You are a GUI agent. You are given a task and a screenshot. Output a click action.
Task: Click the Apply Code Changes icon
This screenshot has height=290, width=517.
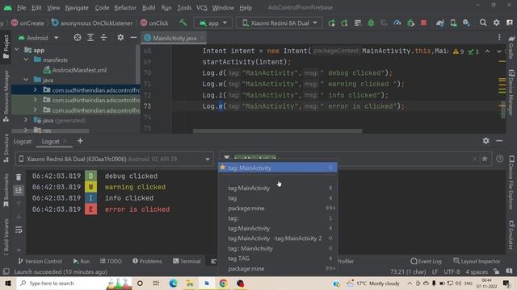(x=344, y=23)
